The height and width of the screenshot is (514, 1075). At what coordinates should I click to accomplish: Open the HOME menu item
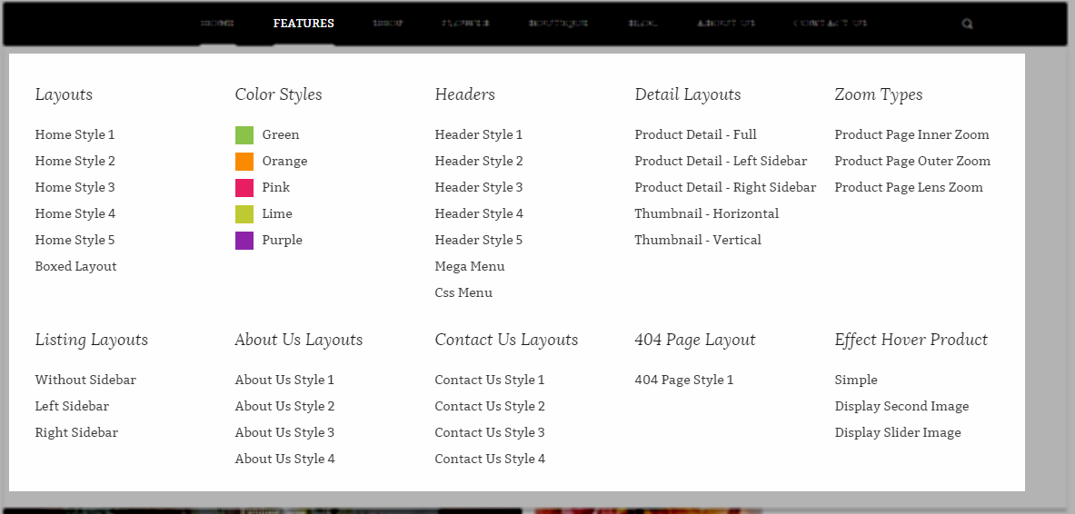click(x=217, y=24)
